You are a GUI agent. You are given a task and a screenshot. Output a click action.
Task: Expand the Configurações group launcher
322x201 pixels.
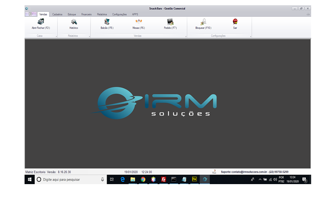[250, 37]
